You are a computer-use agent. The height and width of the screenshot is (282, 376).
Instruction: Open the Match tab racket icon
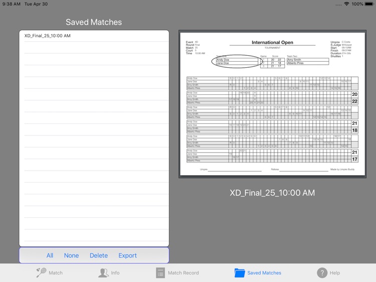tap(41, 272)
